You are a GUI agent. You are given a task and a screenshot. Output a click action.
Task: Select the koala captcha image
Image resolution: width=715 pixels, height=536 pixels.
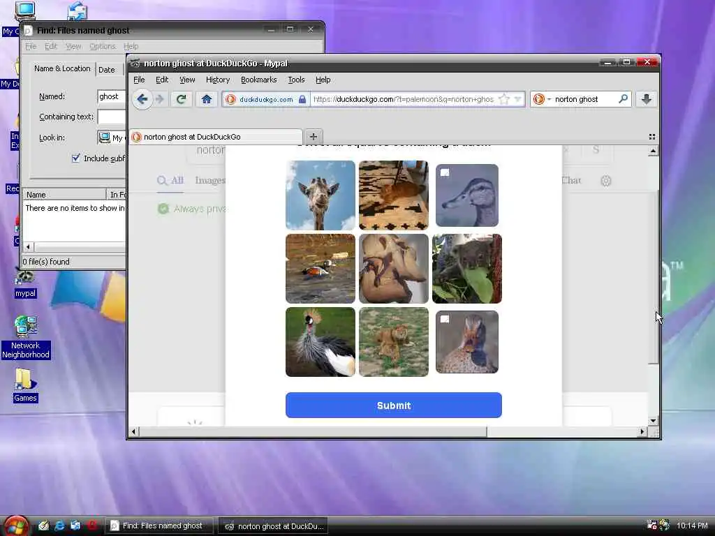[x=467, y=269]
